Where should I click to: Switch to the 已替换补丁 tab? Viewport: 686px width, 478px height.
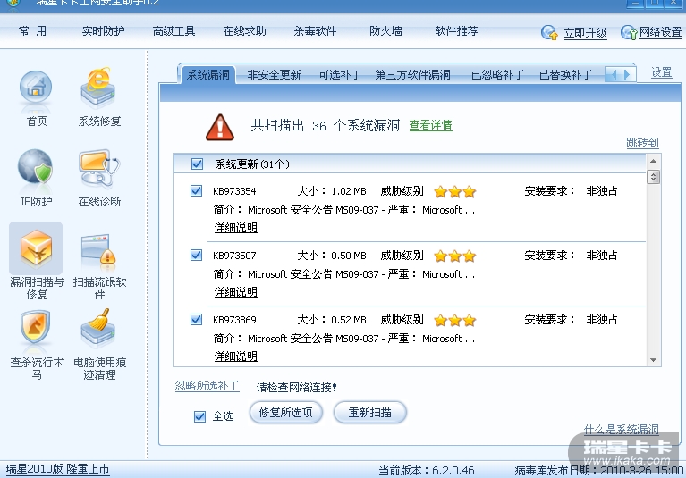coord(565,75)
